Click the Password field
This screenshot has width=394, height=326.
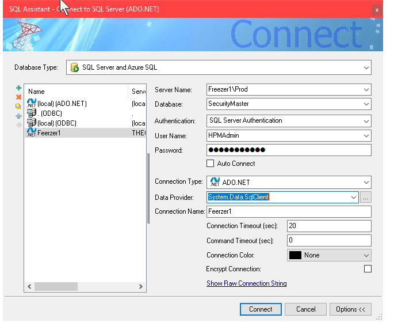tap(289, 150)
